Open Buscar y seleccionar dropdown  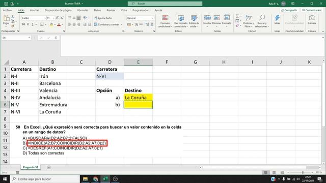(262, 21)
